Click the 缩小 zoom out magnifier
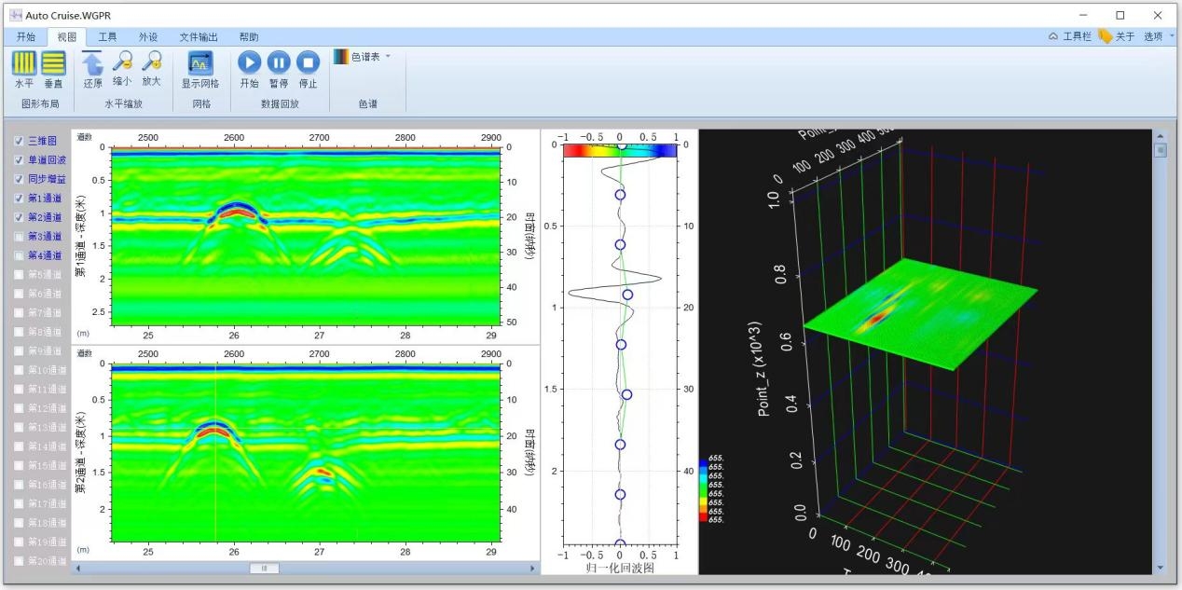1182x590 pixels. point(122,62)
